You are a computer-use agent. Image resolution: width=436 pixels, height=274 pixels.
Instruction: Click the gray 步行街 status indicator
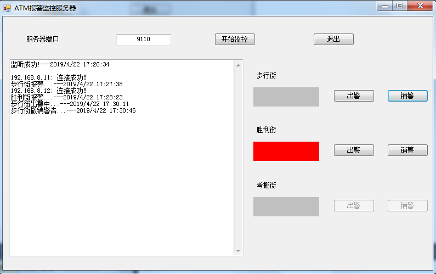click(x=286, y=97)
